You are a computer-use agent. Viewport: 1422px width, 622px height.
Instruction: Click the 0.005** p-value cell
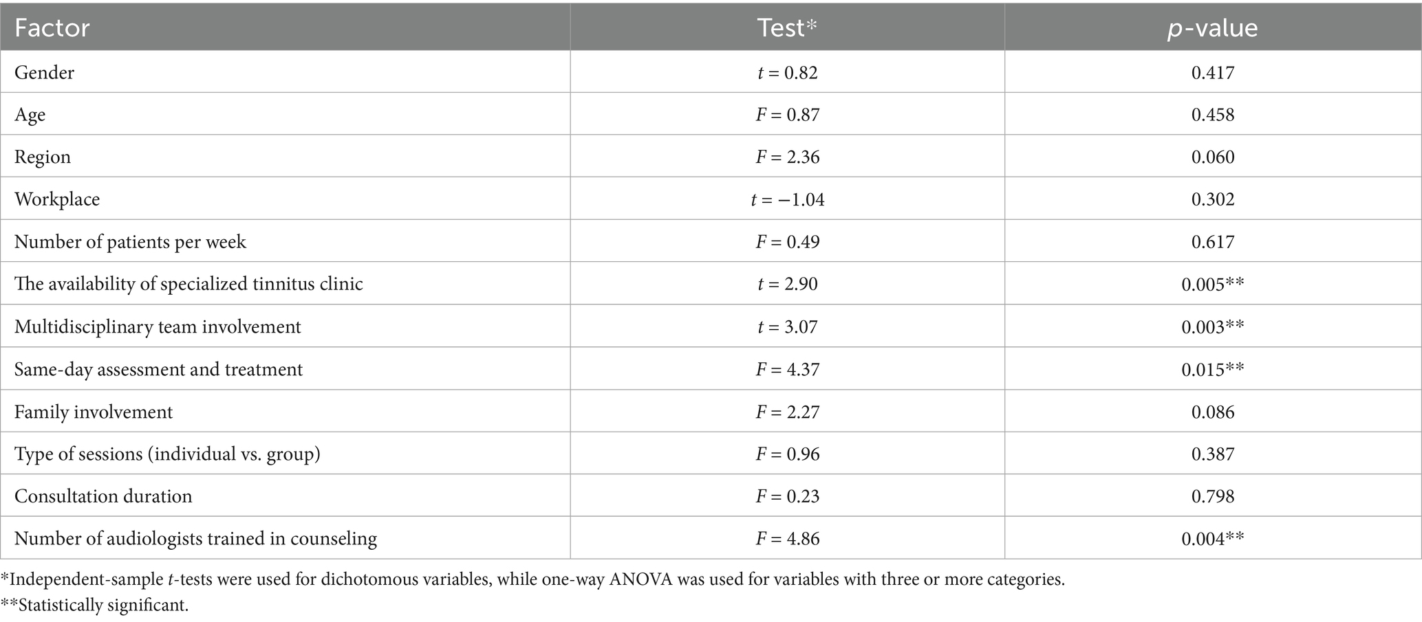point(1212,284)
